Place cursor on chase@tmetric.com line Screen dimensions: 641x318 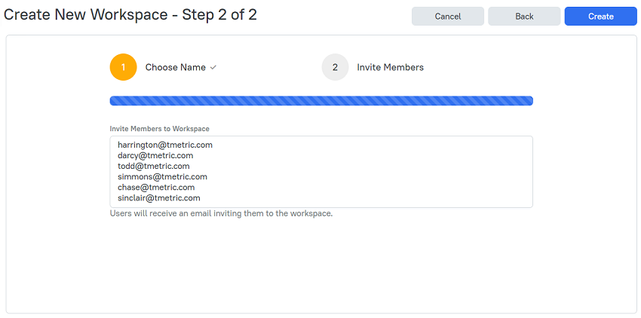pyautogui.click(x=156, y=188)
